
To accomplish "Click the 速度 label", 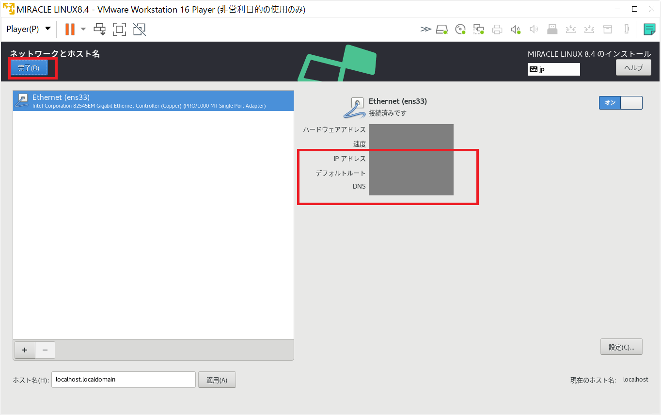I will (360, 144).
